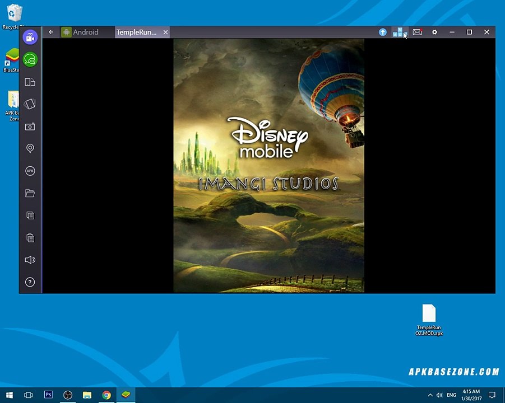The image size is (505, 403).
Task: Maximize the BlueStacks window
Action: 469,32
